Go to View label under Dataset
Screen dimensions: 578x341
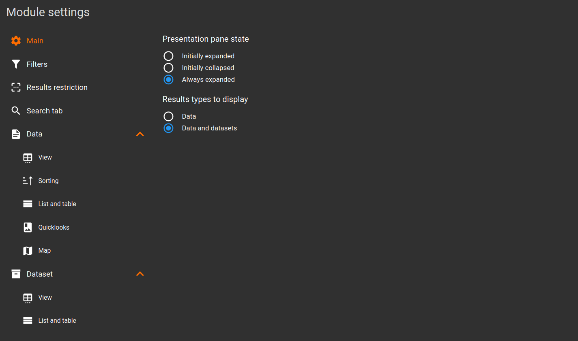(45, 298)
